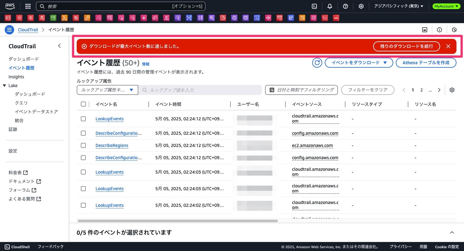Open the header settings gear icon

pos(361,6)
